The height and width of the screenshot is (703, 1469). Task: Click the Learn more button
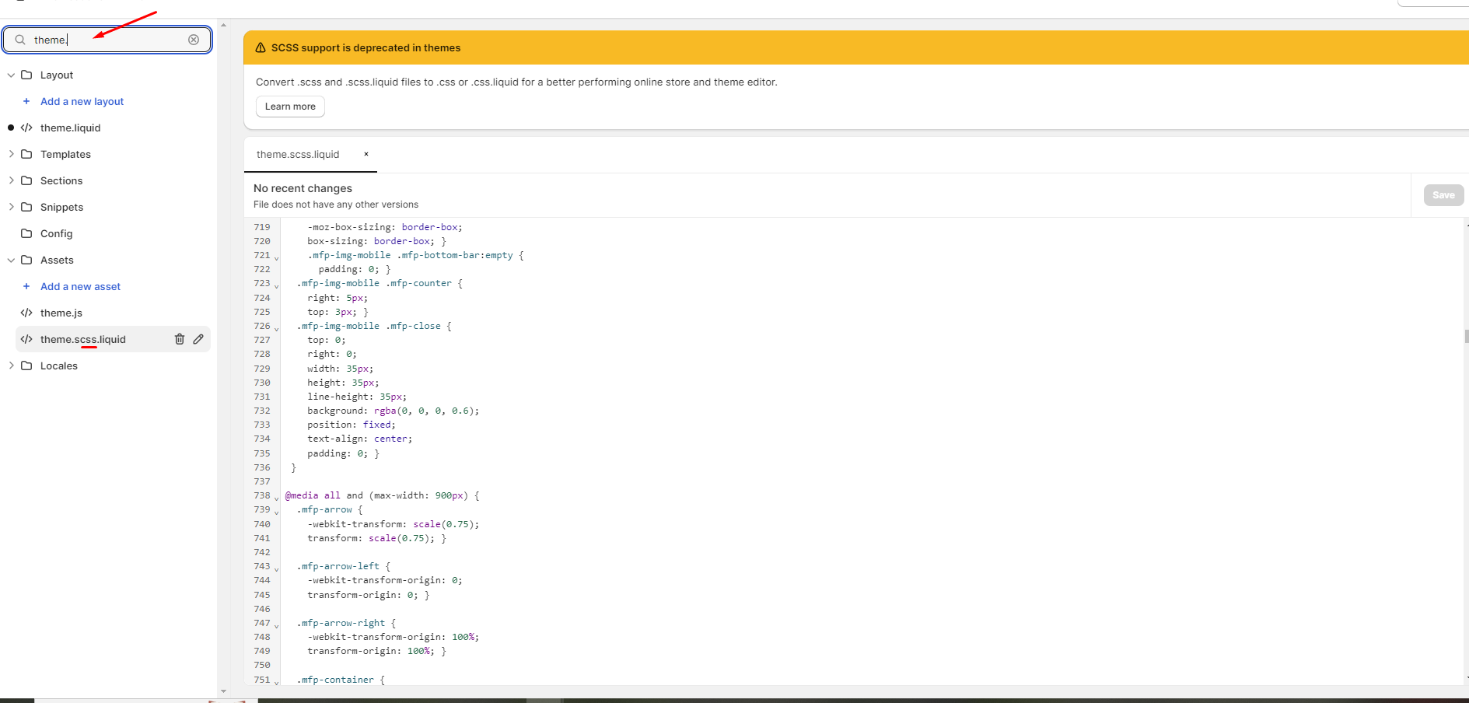(x=290, y=107)
